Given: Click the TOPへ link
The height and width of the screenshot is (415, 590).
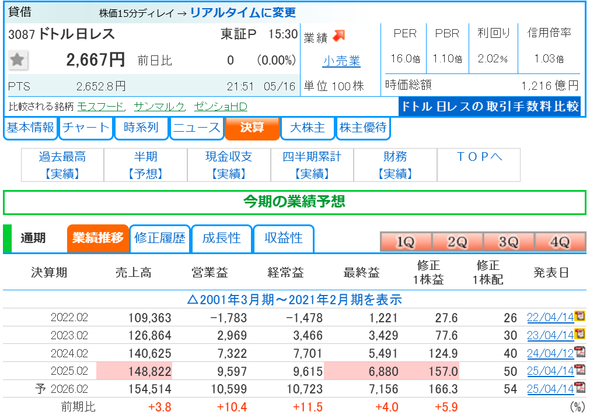Looking at the screenshot, I should click(479, 157).
